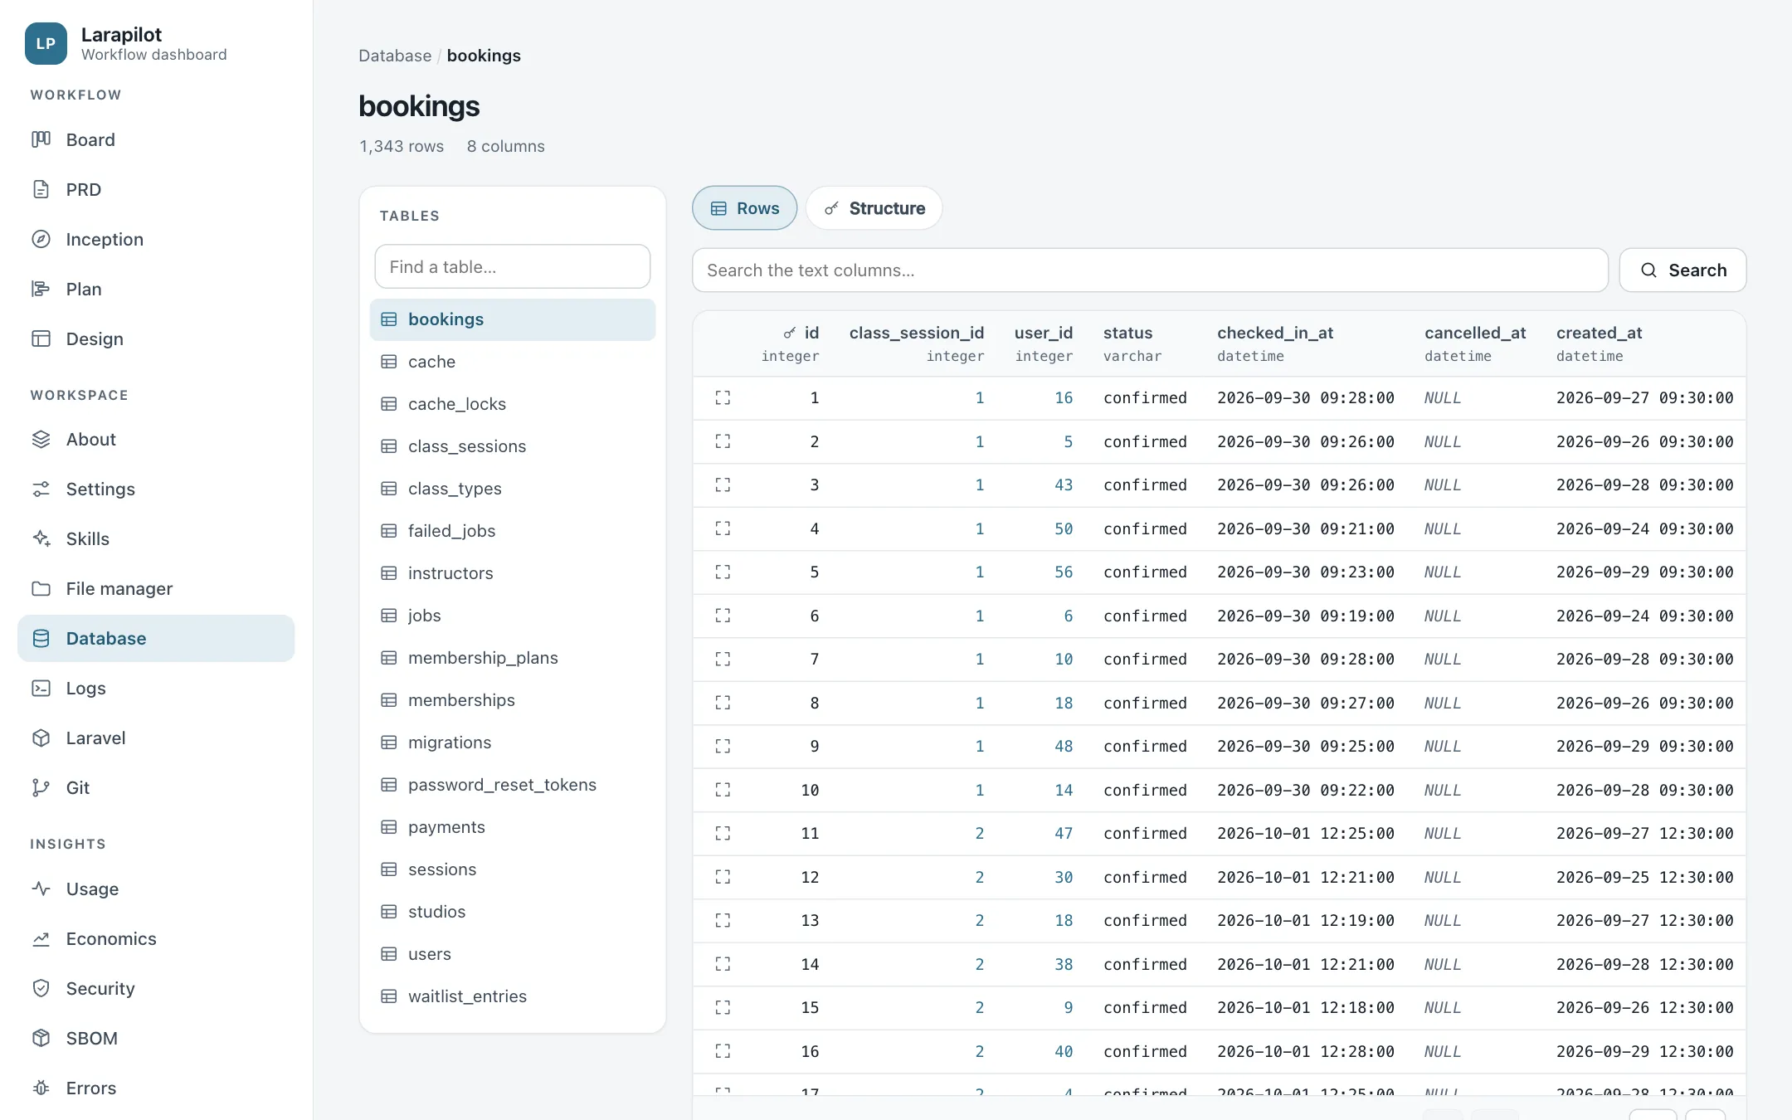
Task: Open the About workspace page
Action: 156,439
